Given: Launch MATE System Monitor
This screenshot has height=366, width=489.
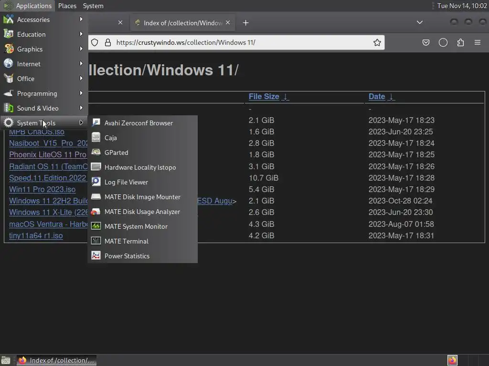Looking at the screenshot, I should (142, 226).
